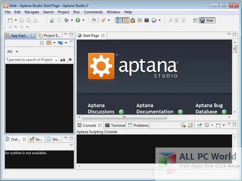This screenshot has height=181, width=242.
Task: Toggle case sensitivity with the aA button
Action: point(62,59)
